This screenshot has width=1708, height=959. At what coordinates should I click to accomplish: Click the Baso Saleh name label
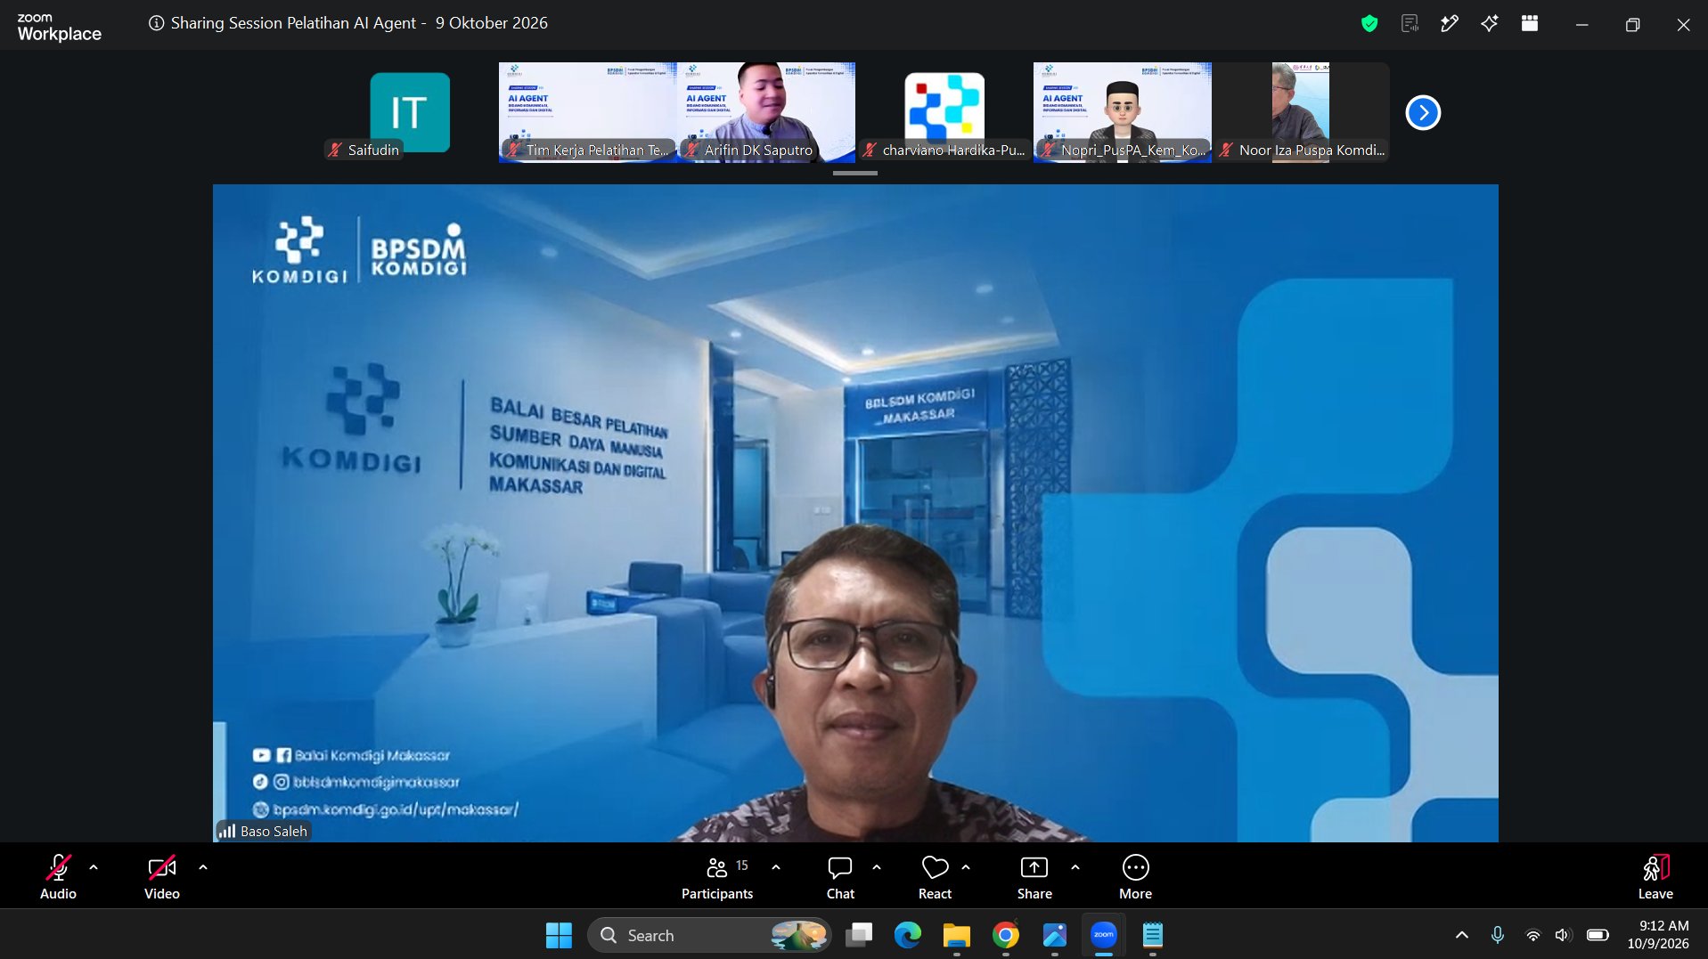coord(264,831)
